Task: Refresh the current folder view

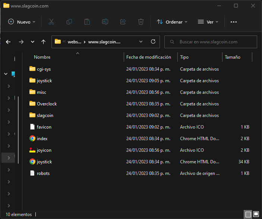Action: (x=153, y=41)
